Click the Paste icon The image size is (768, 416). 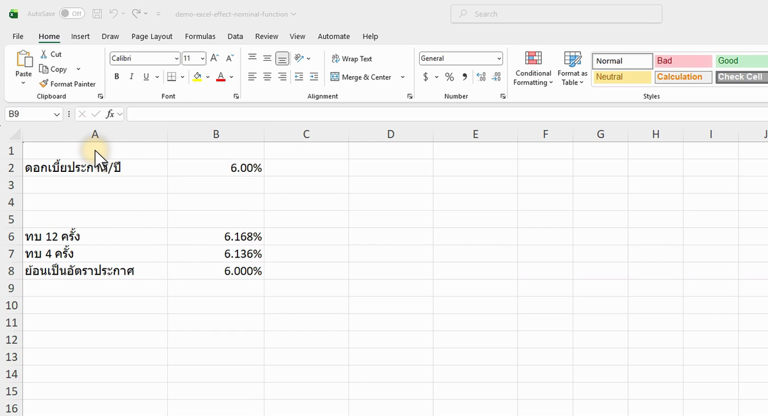click(x=24, y=59)
